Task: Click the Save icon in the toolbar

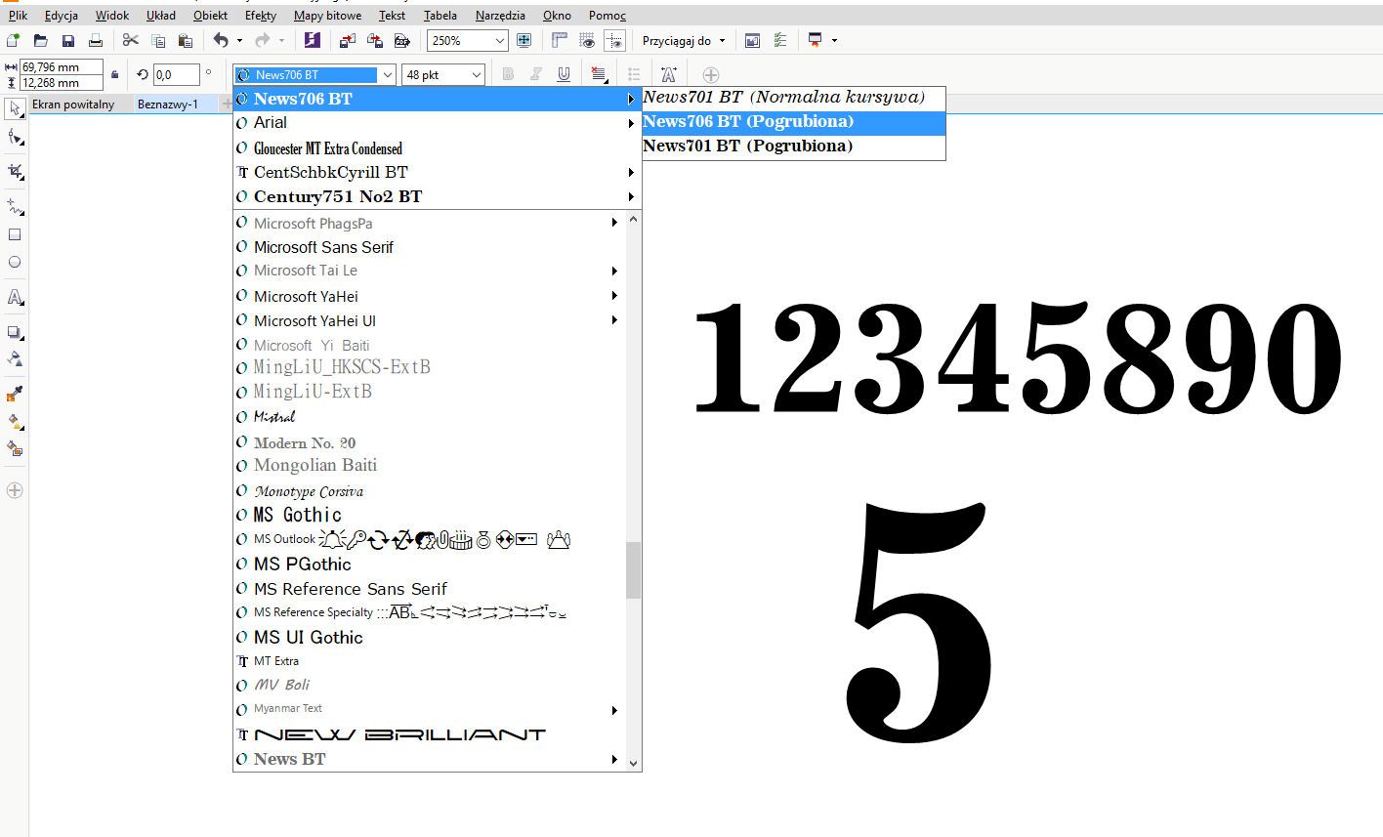Action: tap(68, 40)
